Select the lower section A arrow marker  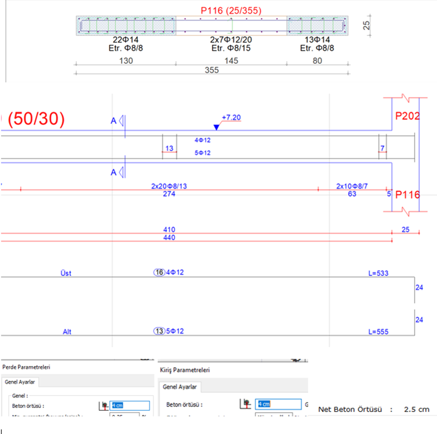click(122, 172)
